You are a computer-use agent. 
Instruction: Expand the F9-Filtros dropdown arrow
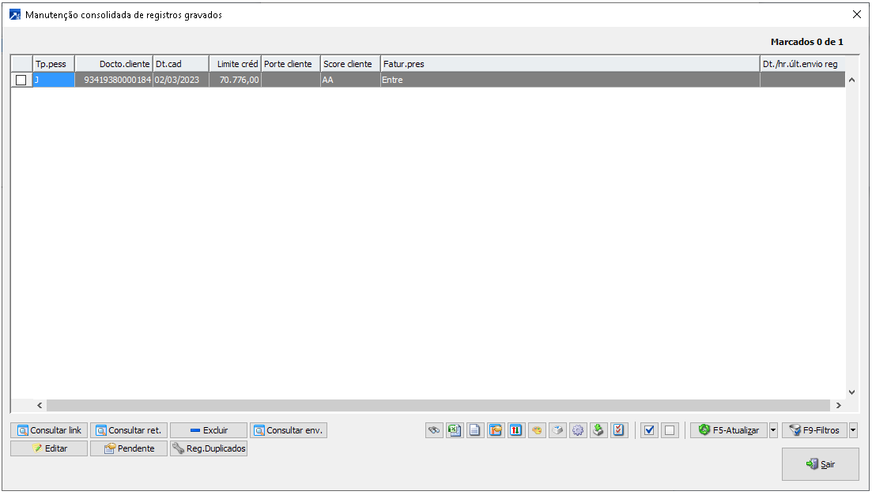(x=853, y=430)
